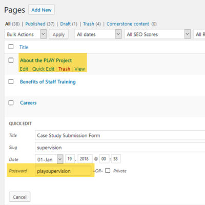Click the Add New page button
The width and height of the screenshot is (205, 205).
(42, 10)
